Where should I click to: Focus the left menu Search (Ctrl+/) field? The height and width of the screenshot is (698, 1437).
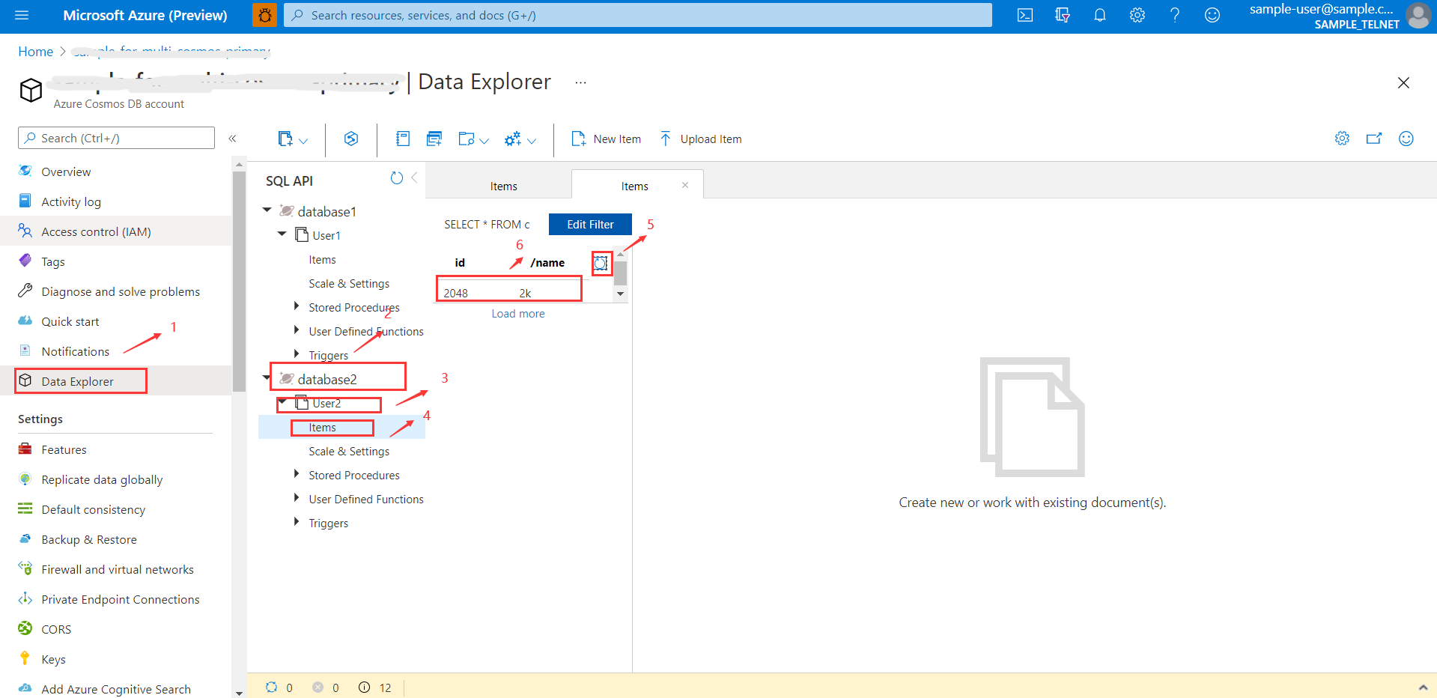click(x=116, y=138)
